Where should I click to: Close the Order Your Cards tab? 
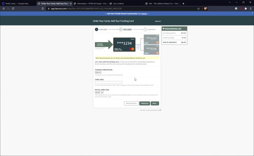[71, 4]
